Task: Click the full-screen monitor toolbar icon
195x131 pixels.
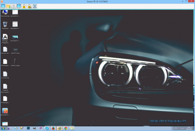Action: click(3, 6)
